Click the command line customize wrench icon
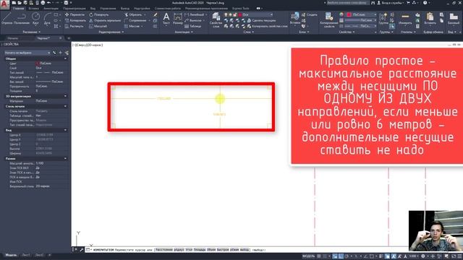This screenshot has height=260, width=463. (82, 250)
